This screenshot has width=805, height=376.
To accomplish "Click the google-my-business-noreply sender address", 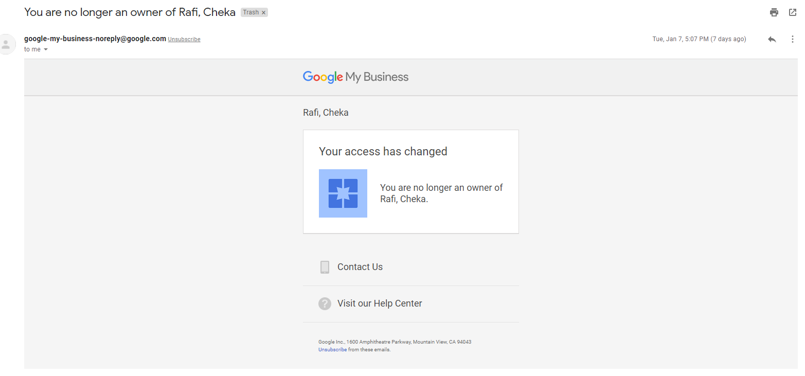I will coord(95,39).
